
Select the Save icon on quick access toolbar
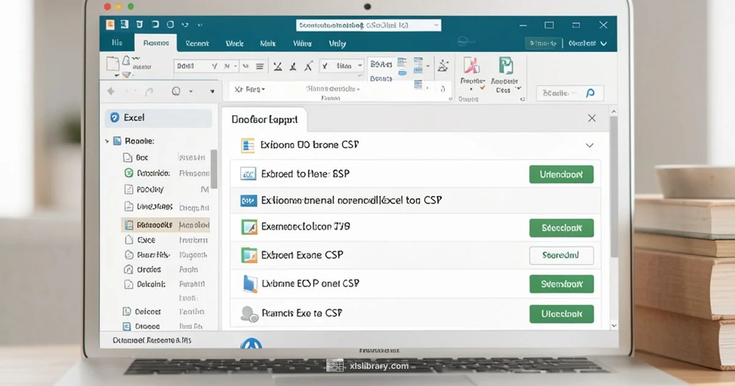click(x=124, y=25)
